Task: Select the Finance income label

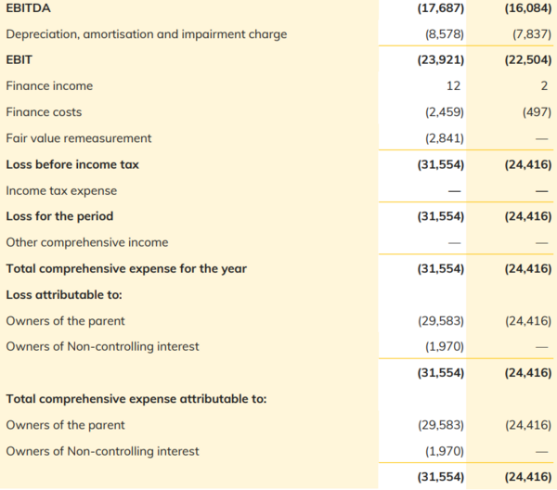Action: (49, 86)
